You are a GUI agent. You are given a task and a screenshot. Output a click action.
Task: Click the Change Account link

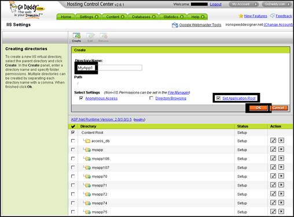click(x=278, y=25)
